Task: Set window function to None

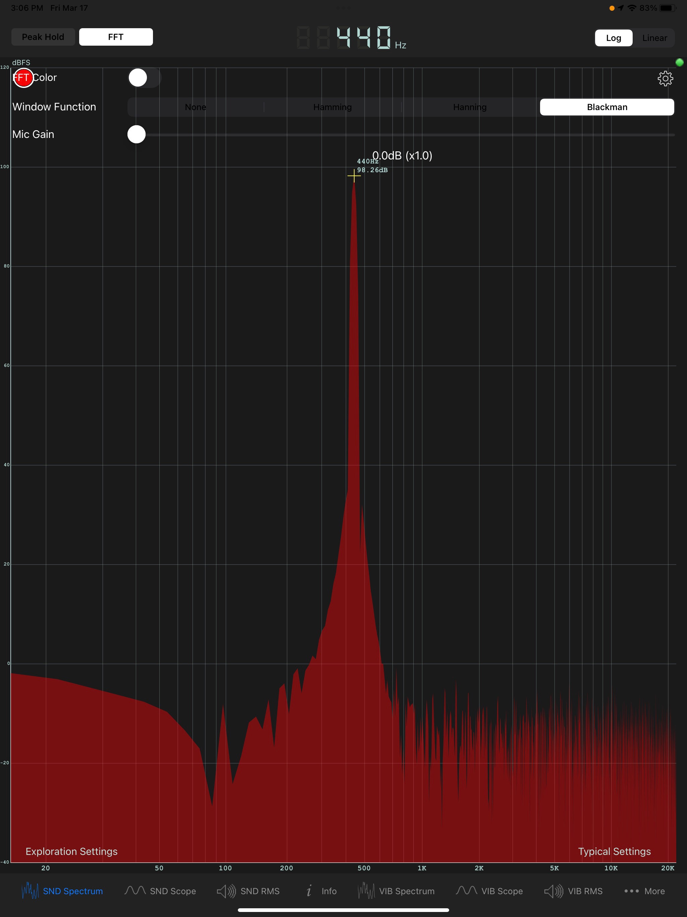Action: (x=195, y=107)
